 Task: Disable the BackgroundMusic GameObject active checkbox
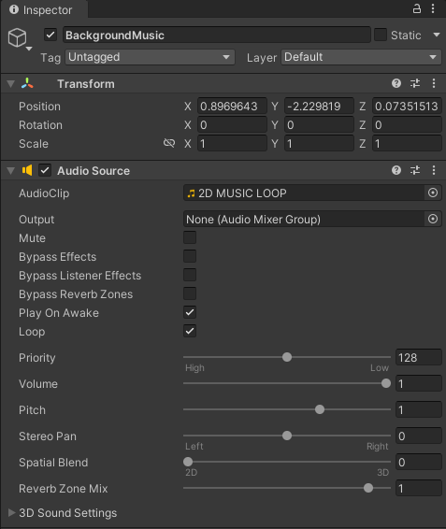click(x=50, y=35)
